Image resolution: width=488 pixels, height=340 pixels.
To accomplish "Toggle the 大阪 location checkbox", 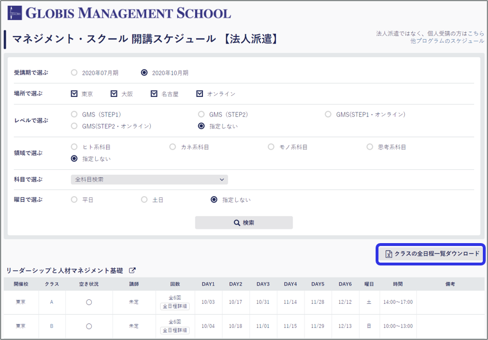I will (x=114, y=93).
